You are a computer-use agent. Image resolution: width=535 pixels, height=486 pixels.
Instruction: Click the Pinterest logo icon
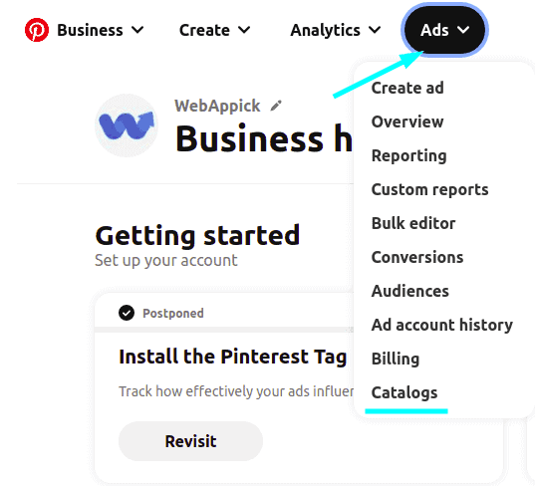coord(37,30)
